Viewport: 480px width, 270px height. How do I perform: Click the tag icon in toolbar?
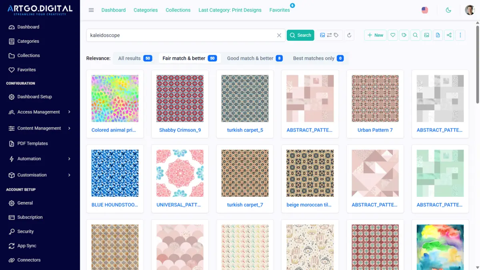[404, 35]
